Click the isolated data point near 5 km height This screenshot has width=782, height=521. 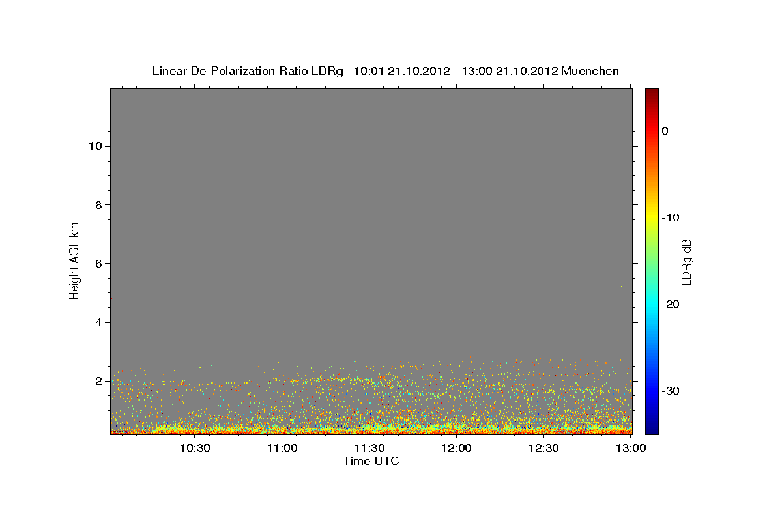point(621,287)
